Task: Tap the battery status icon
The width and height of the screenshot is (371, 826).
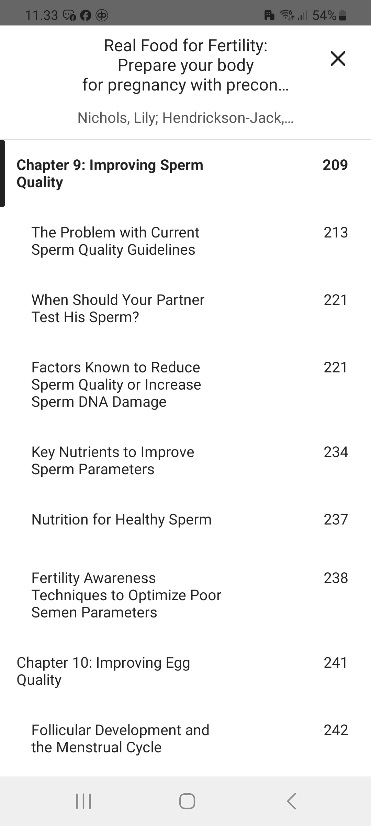Action: point(343,15)
